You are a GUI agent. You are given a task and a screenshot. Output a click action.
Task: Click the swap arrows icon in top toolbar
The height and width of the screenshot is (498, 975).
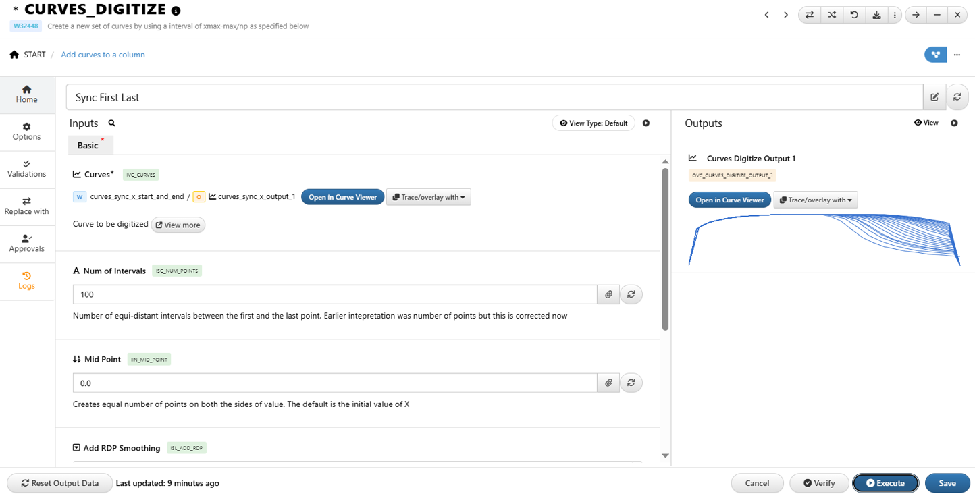[809, 15]
